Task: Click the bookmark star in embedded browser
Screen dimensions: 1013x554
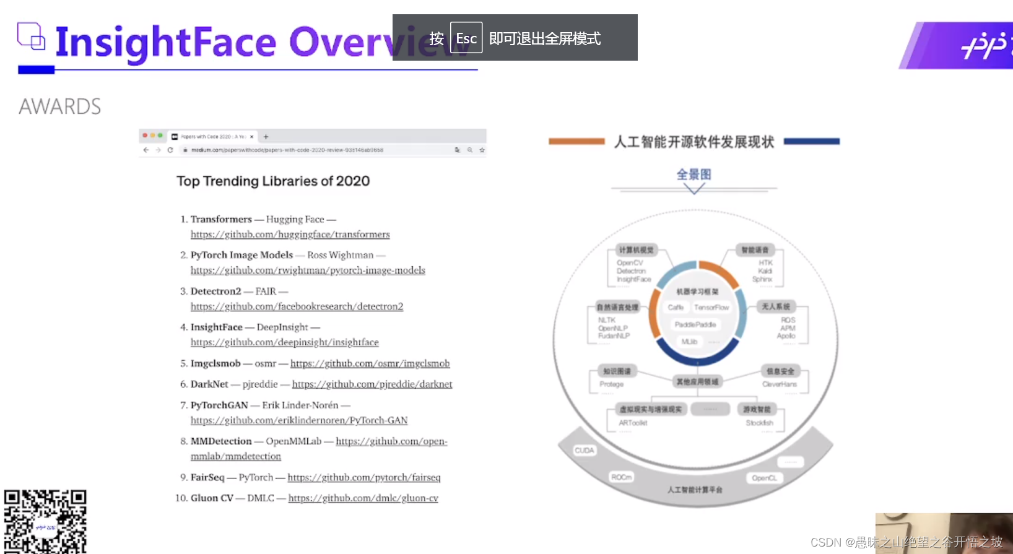Action: (x=482, y=150)
